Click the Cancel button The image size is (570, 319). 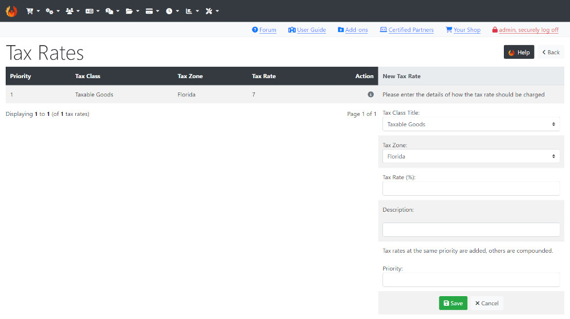pos(487,304)
